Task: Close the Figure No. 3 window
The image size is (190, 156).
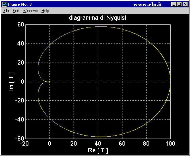Action: 185,4
